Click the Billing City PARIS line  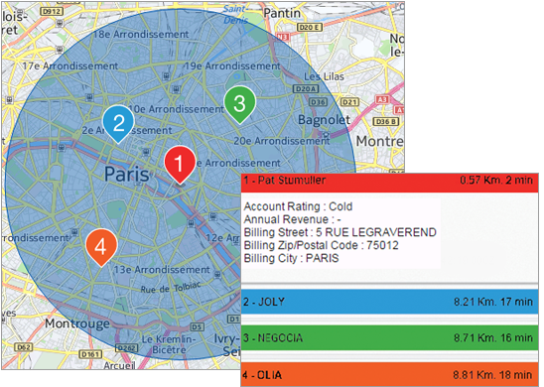[291, 258]
